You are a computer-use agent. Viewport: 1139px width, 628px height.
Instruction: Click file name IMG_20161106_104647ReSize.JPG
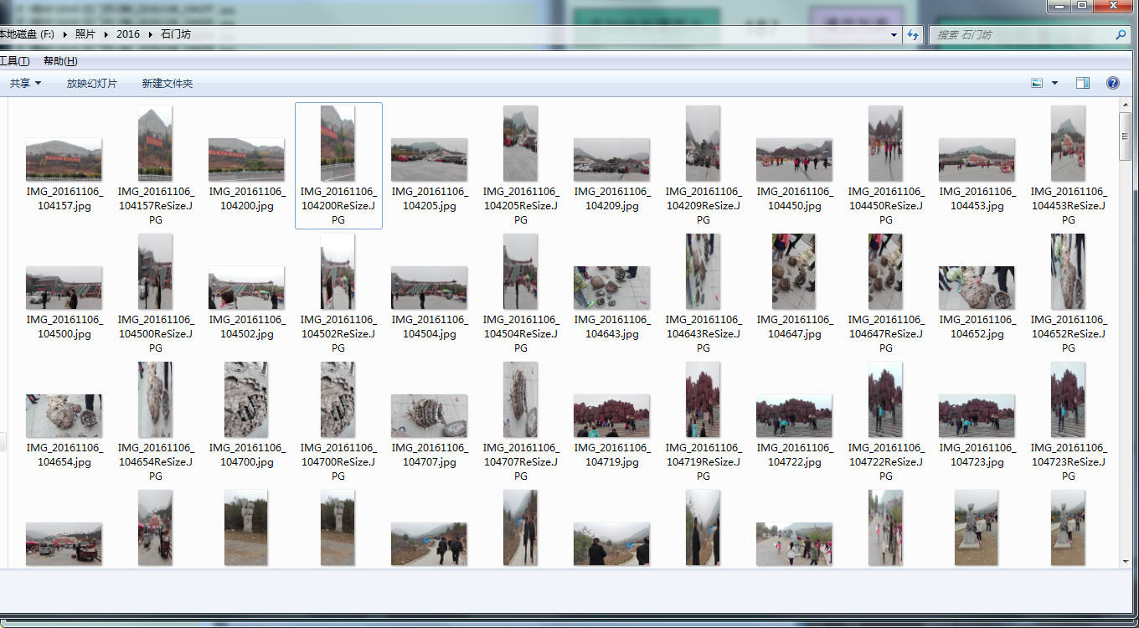(x=886, y=333)
